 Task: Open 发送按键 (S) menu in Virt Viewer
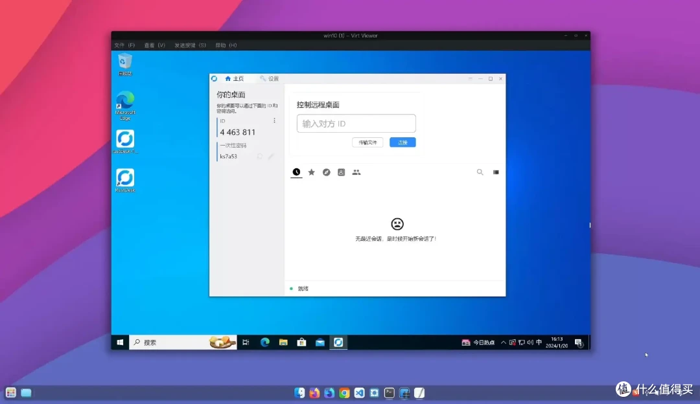190,45
